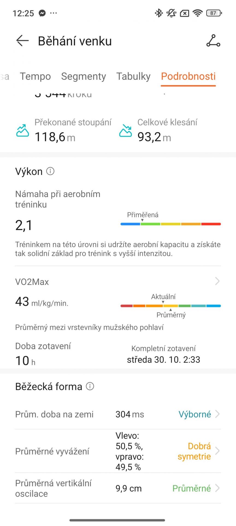Tap the battery indicator icon

(x=214, y=13)
